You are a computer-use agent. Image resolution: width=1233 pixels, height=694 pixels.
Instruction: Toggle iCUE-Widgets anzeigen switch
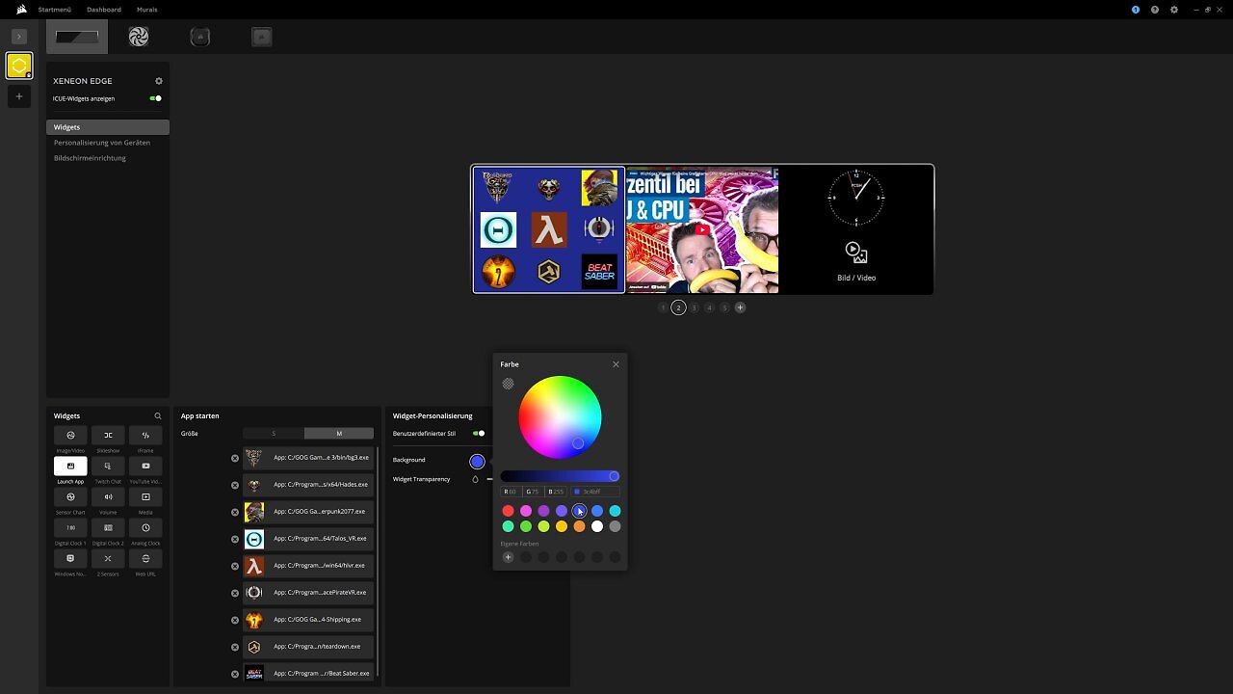pyautogui.click(x=156, y=98)
